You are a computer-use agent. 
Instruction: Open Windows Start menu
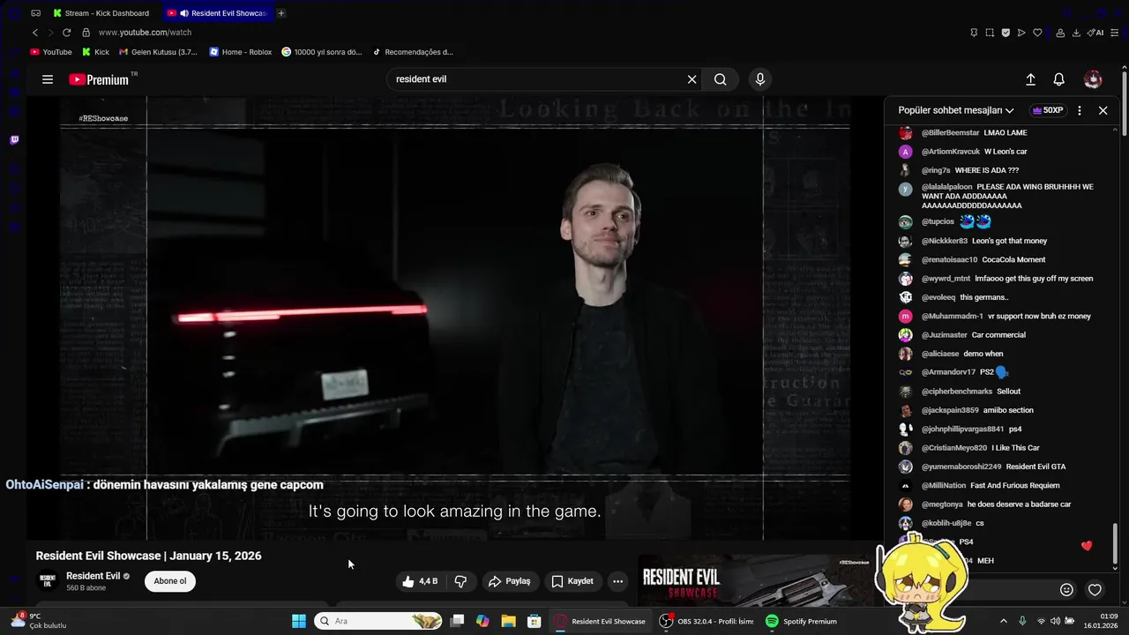point(298,621)
